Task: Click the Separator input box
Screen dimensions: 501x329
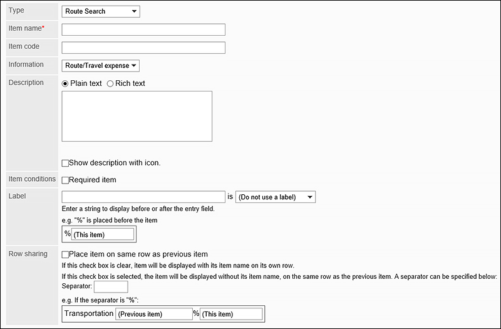Action: [111, 287]
